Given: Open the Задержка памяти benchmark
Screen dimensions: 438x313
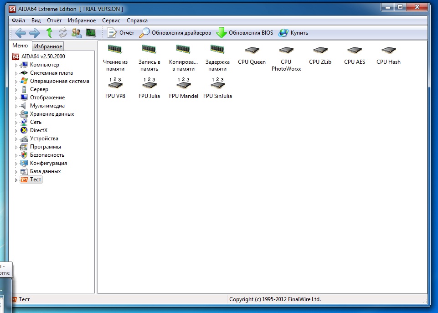Looking at the screenshot, I should (217, 58).
